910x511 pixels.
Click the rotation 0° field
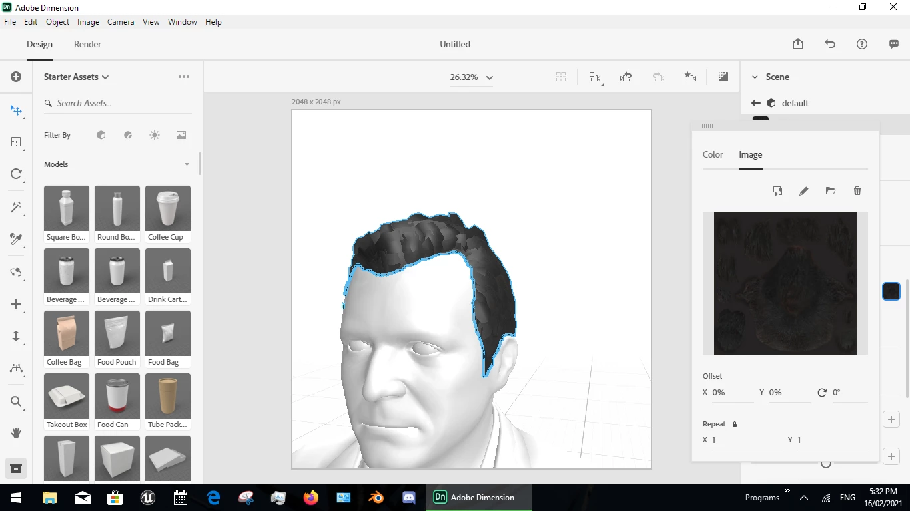pyautogui.click(x=849, y=393)
